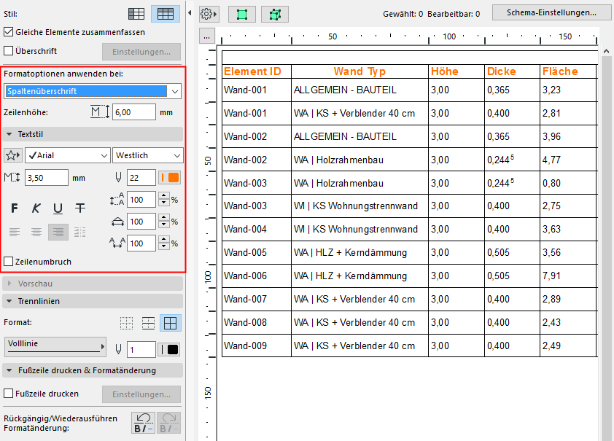Click the Schema-Einstellungen... button

[x=551, y=12]
